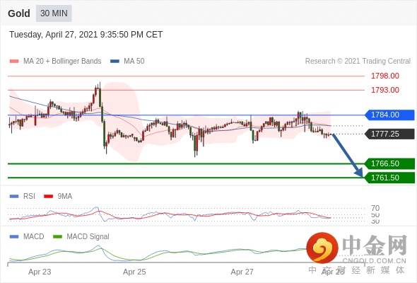Click the MACD Signal legend label
This screenshot has width=417, height=283.
pos(88,237)
